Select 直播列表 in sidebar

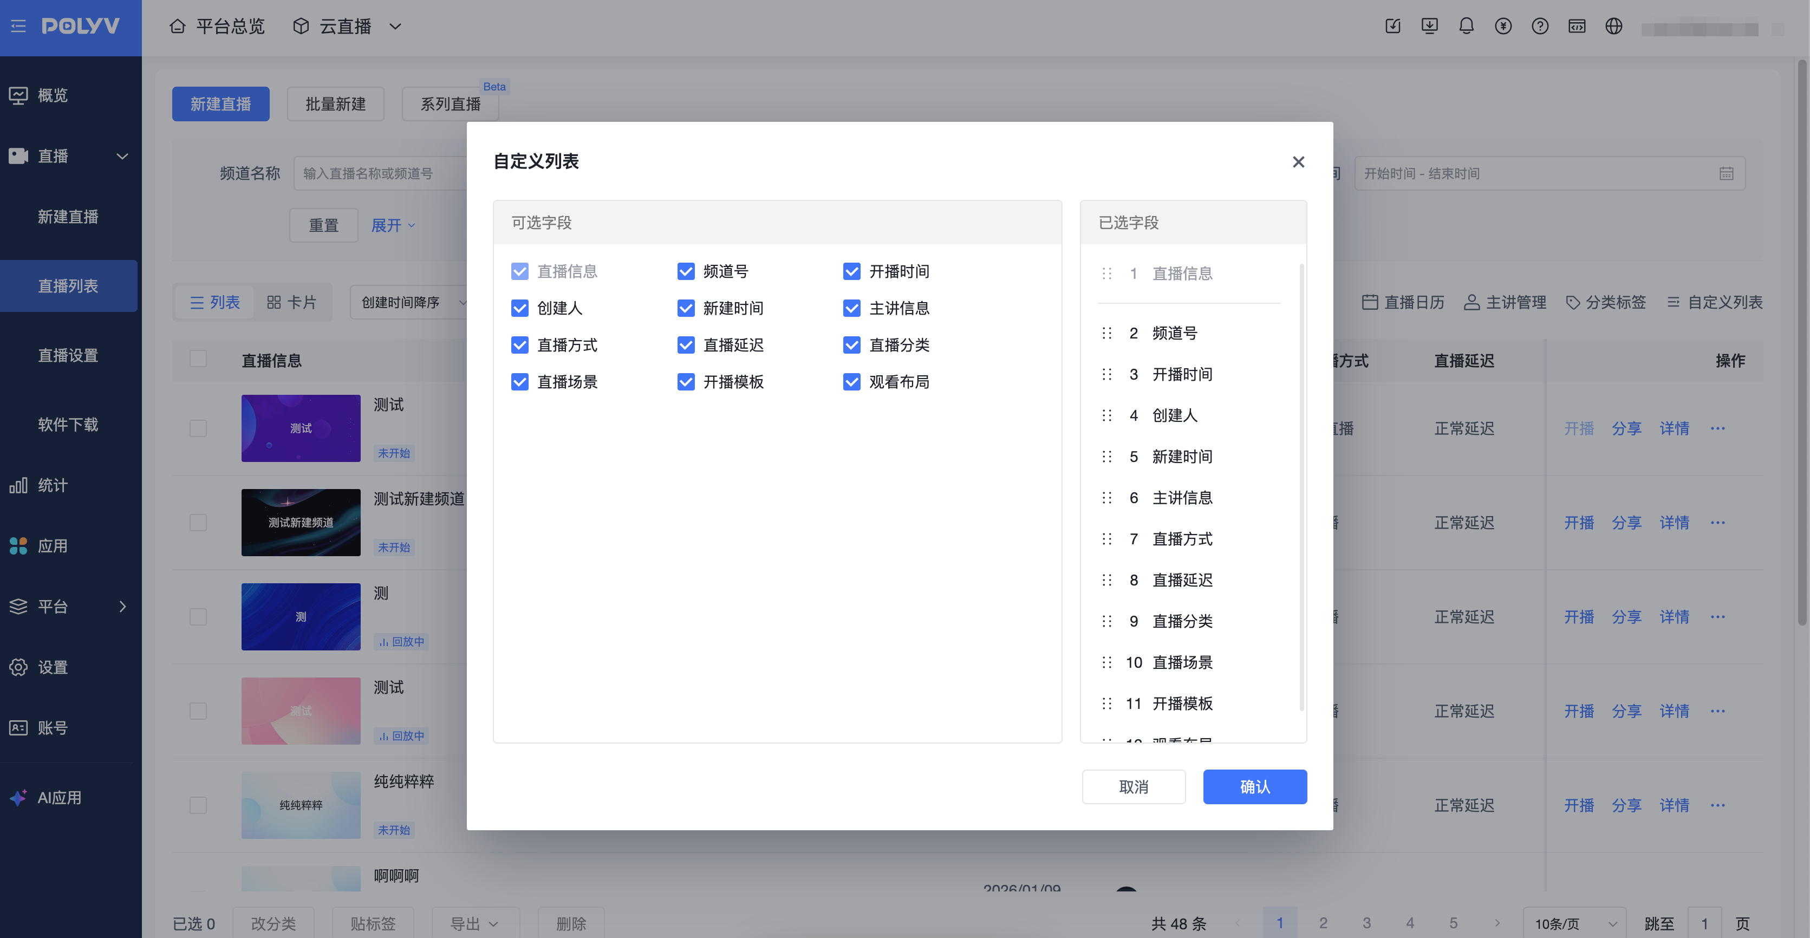click(68, 286)
